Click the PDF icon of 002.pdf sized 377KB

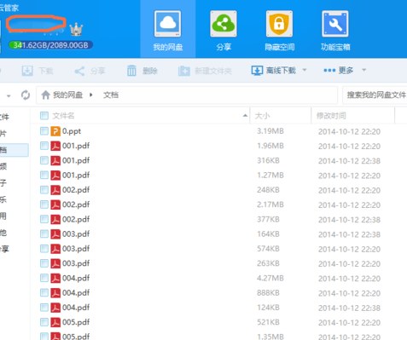tap(55, 220)
